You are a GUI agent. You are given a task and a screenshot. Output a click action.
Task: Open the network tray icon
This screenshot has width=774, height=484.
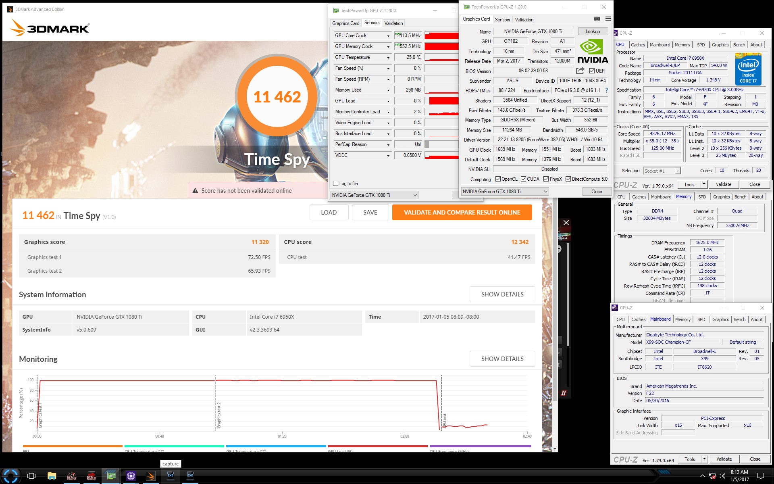pos(712,476)
